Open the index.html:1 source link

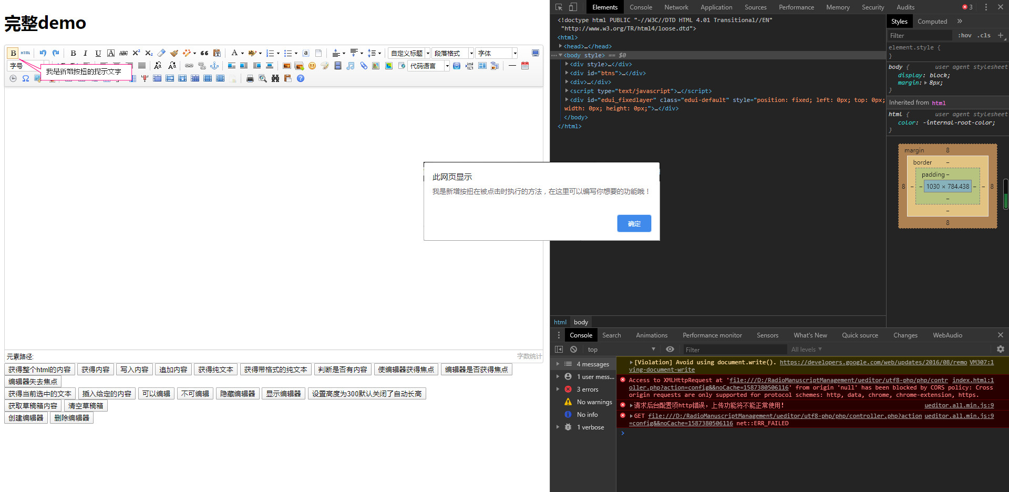[x=973, y=380]
